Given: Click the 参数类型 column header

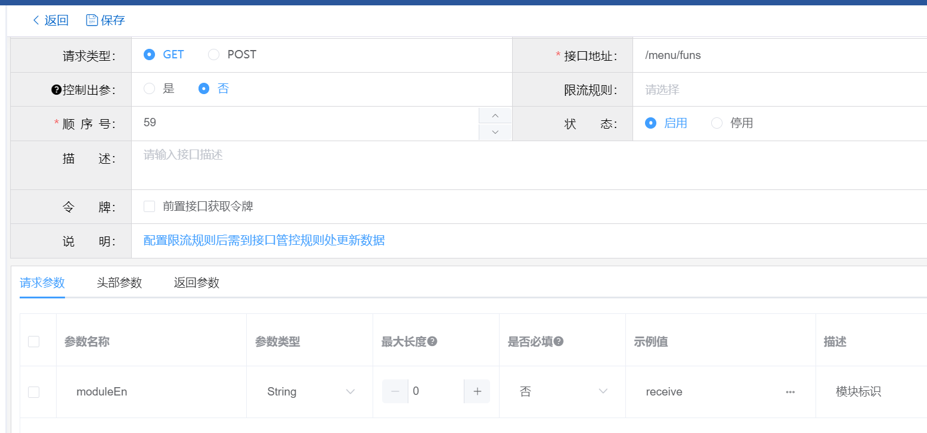Looking at the screenshot, I should (277, 342).
